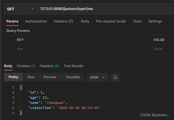The image size is (174, 120).
Task: Open the GET method dropdown
Action: click(20, 9)
